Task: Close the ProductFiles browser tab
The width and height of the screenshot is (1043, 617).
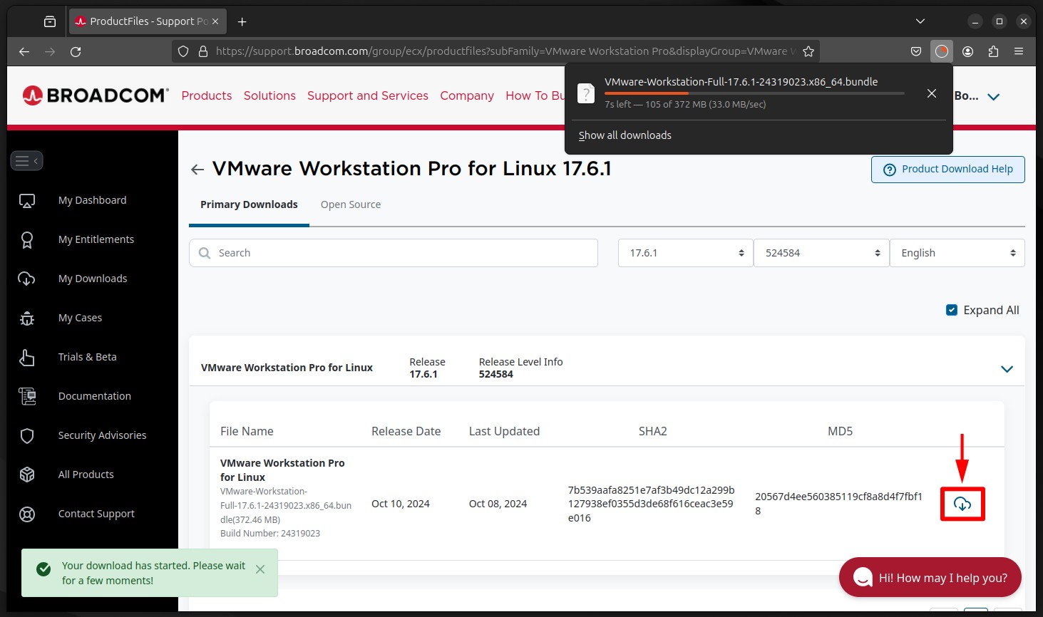Action: point(215,21)
